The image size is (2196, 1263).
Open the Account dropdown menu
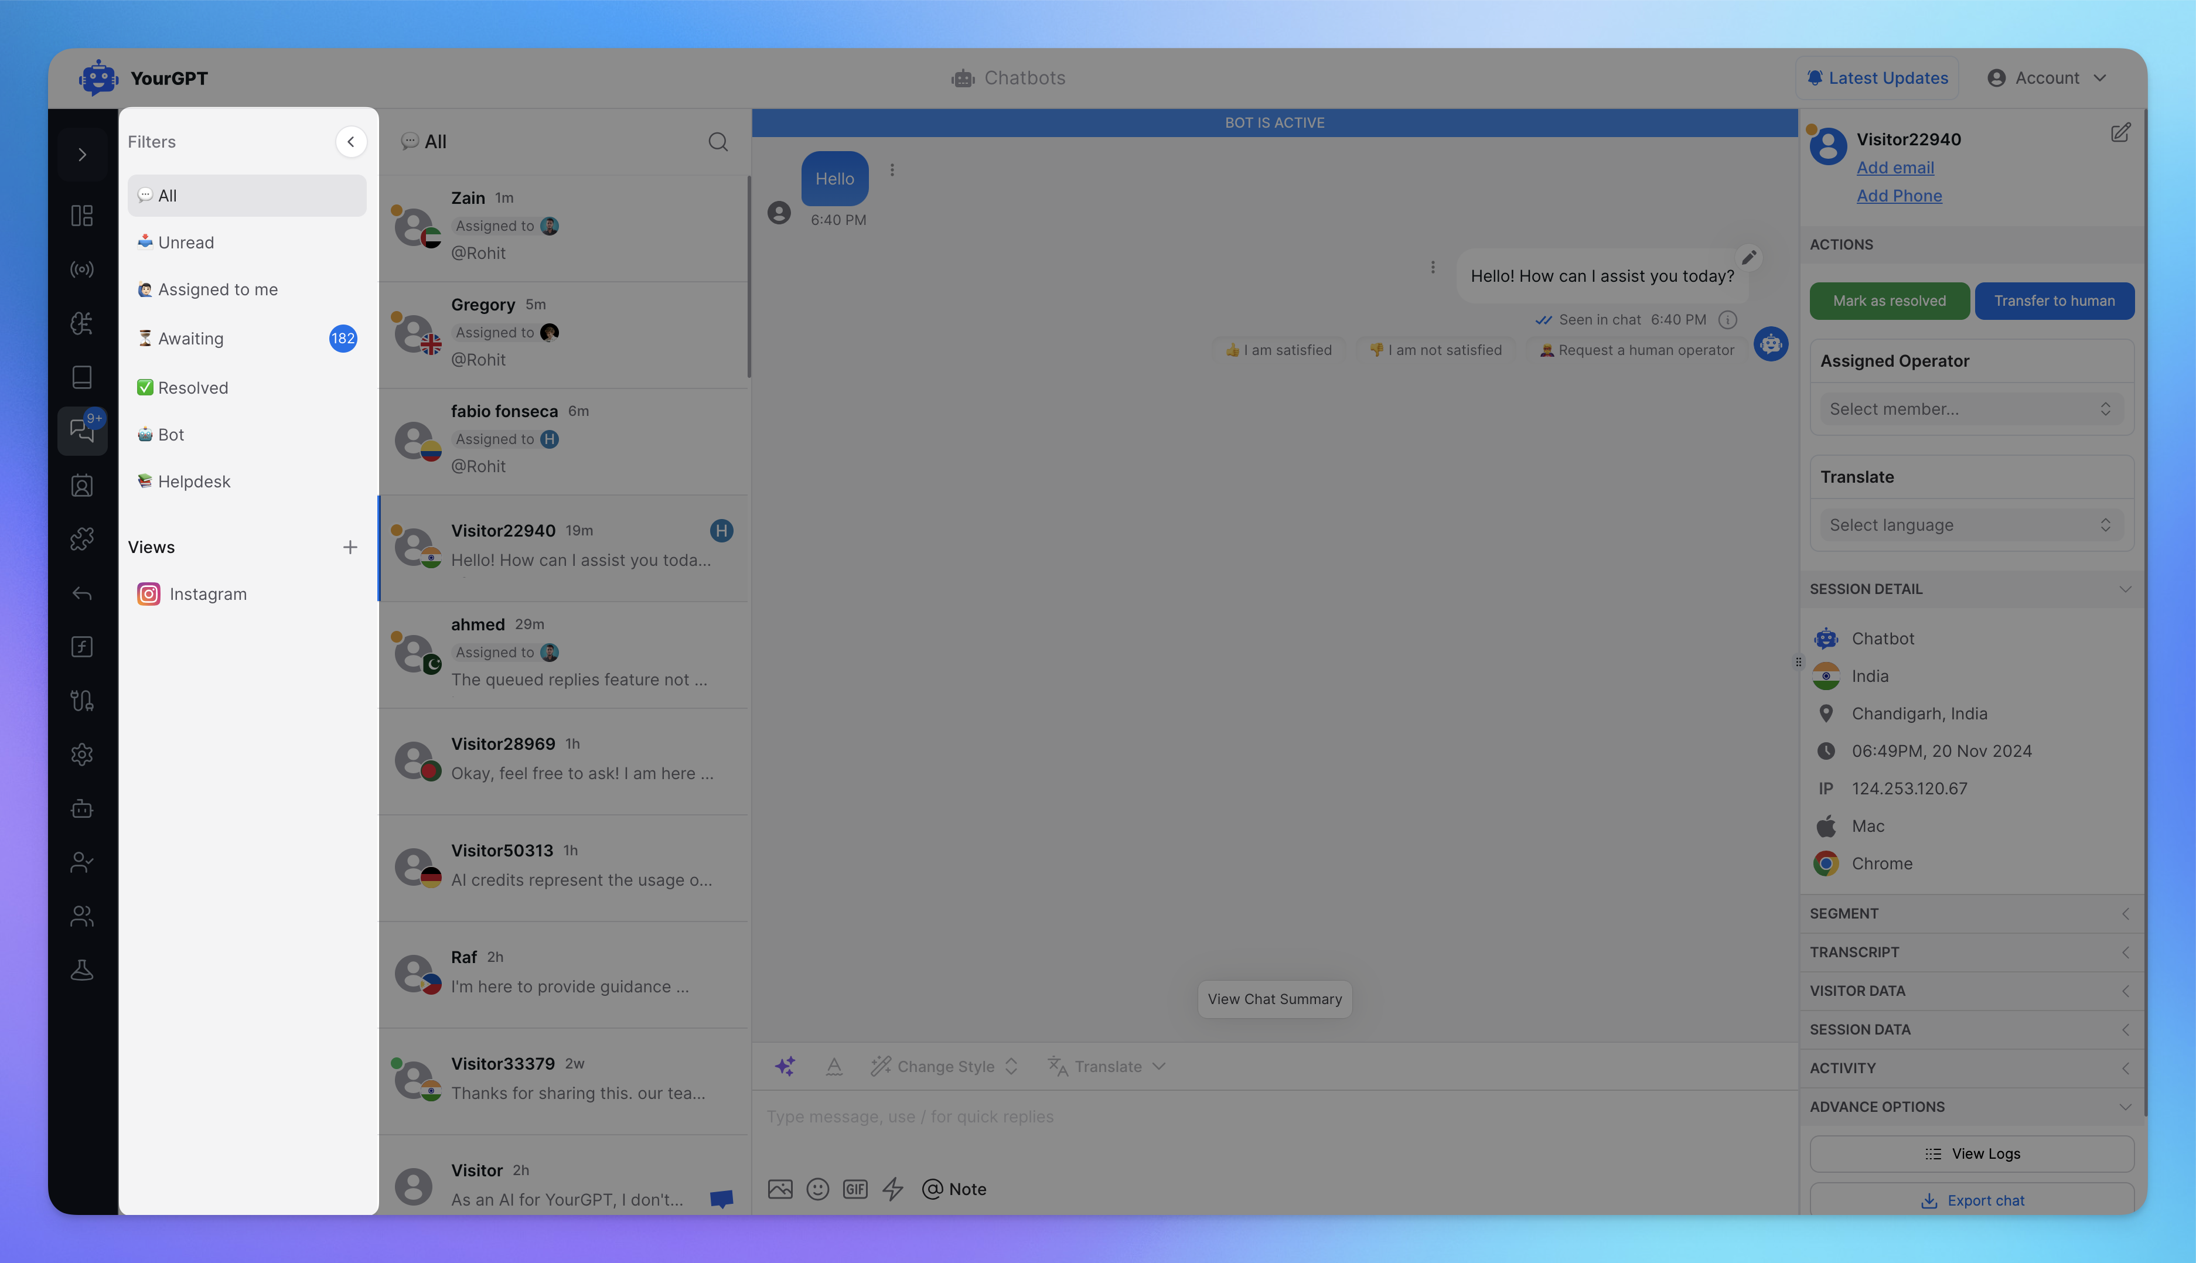click(x=2048, y=78)
